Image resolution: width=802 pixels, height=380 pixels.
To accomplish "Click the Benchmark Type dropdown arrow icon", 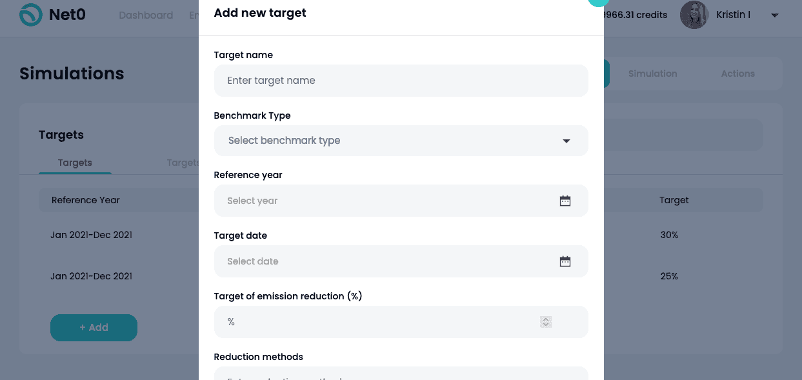I will (x=566, y=140).
